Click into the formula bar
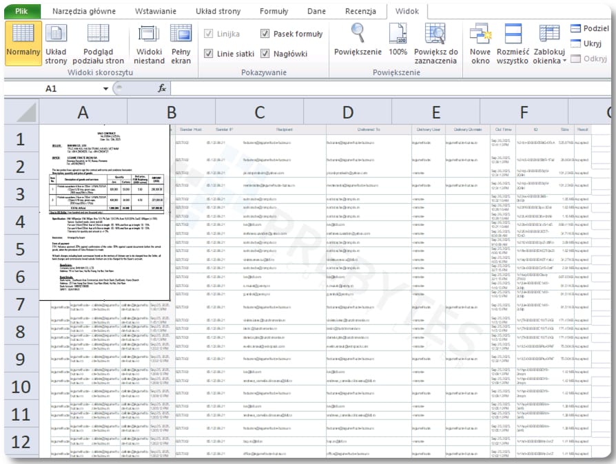This screenshot has width=616, height=464. 391,89
